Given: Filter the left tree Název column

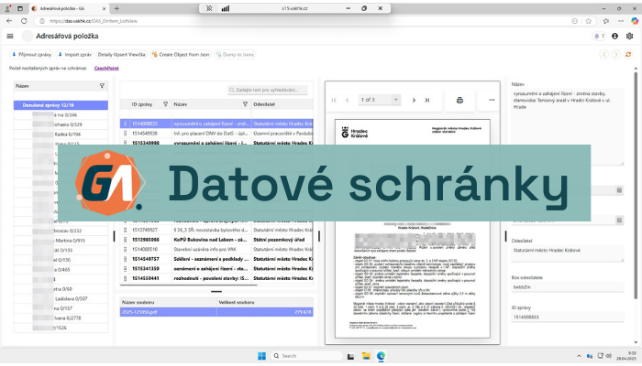Looking at the screenshot, I should pos(102,86).
